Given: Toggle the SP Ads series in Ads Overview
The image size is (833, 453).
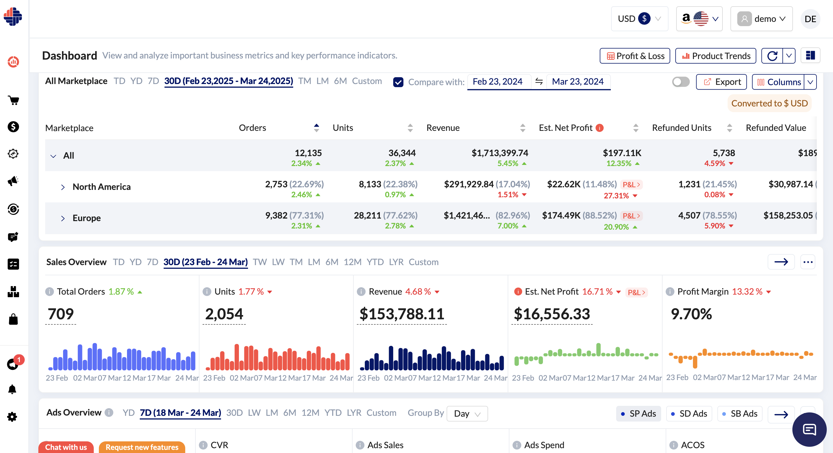Looking at the screenshot, I should point(638,414).
